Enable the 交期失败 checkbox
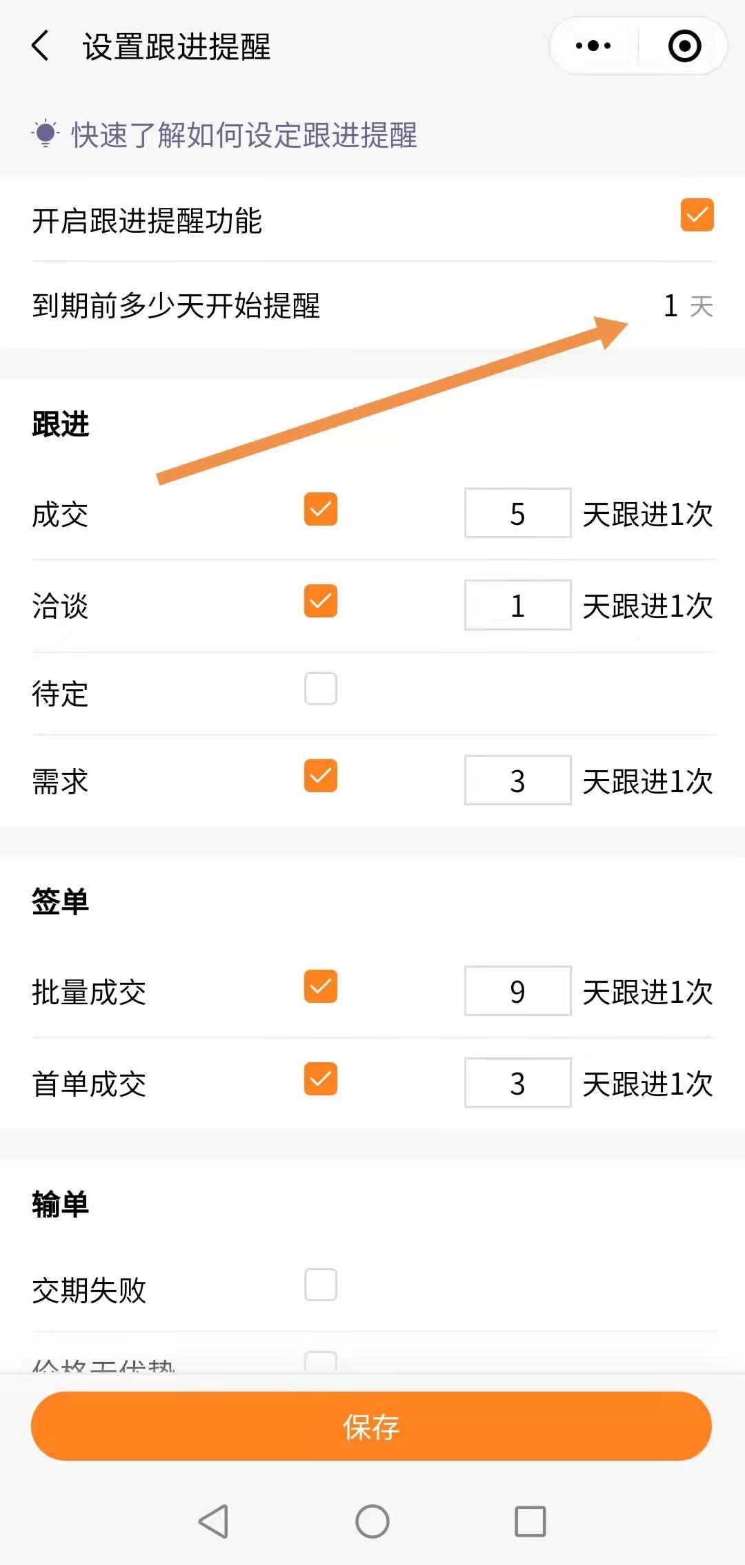 pos(321,1285)
